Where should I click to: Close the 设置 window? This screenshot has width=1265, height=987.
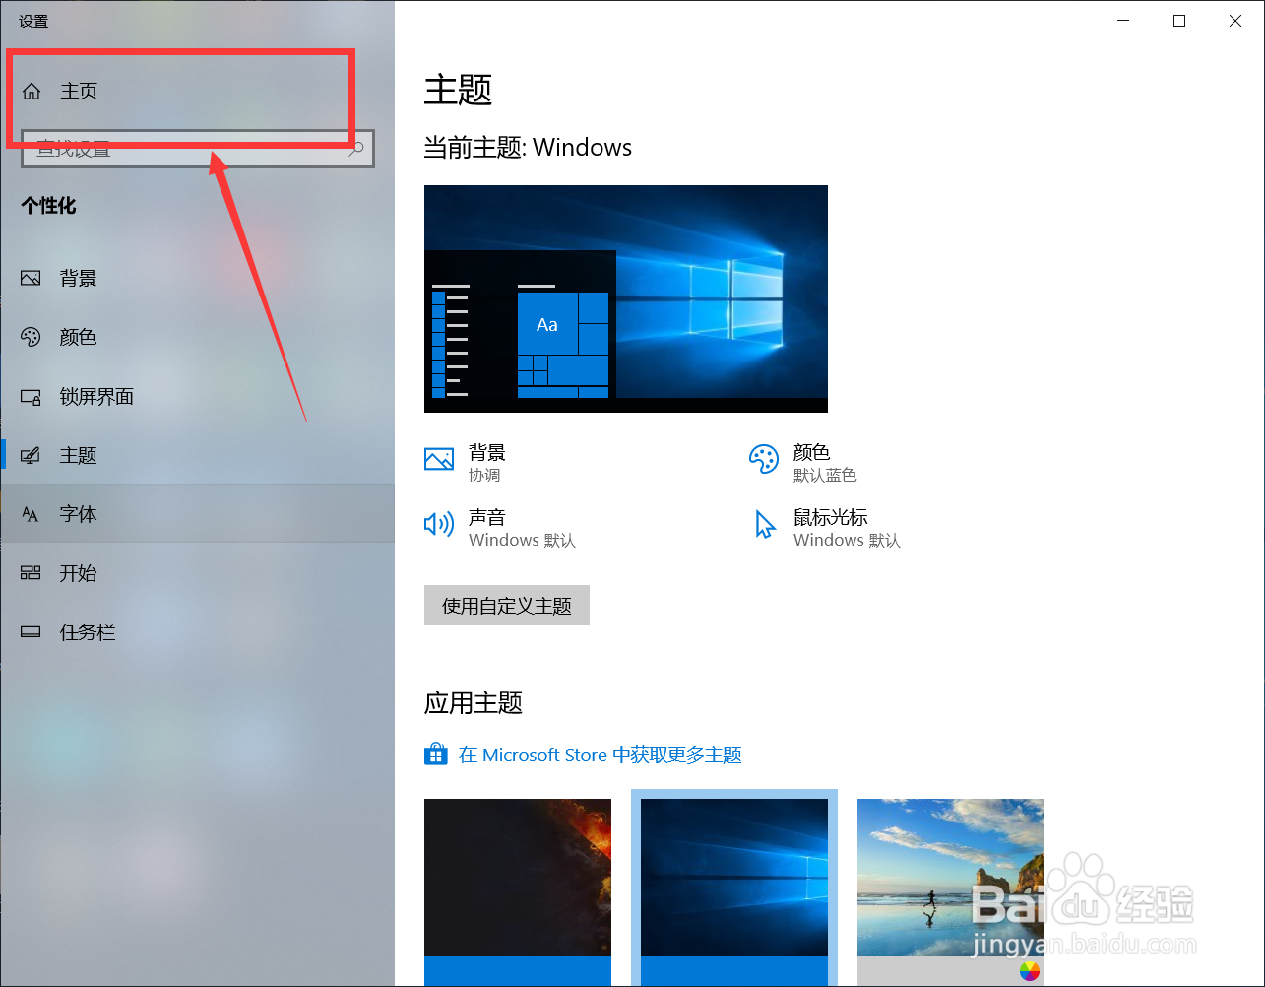pos(1235,21)
